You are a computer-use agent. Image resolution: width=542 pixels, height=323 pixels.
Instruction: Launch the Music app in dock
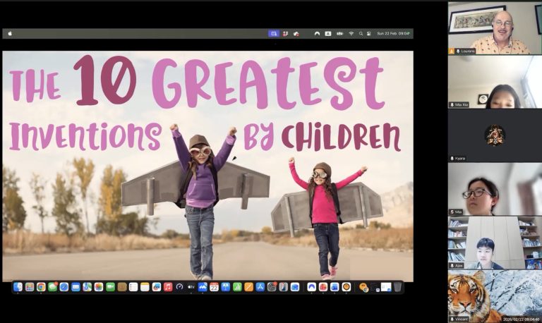(168, 287)
